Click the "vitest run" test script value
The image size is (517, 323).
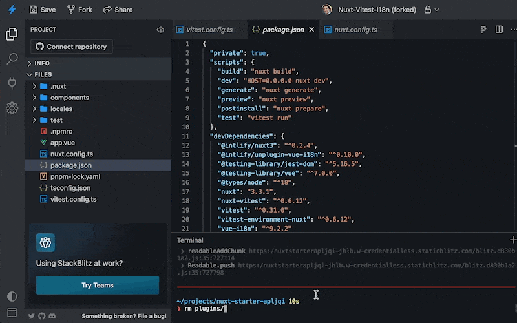click(269, 118)
